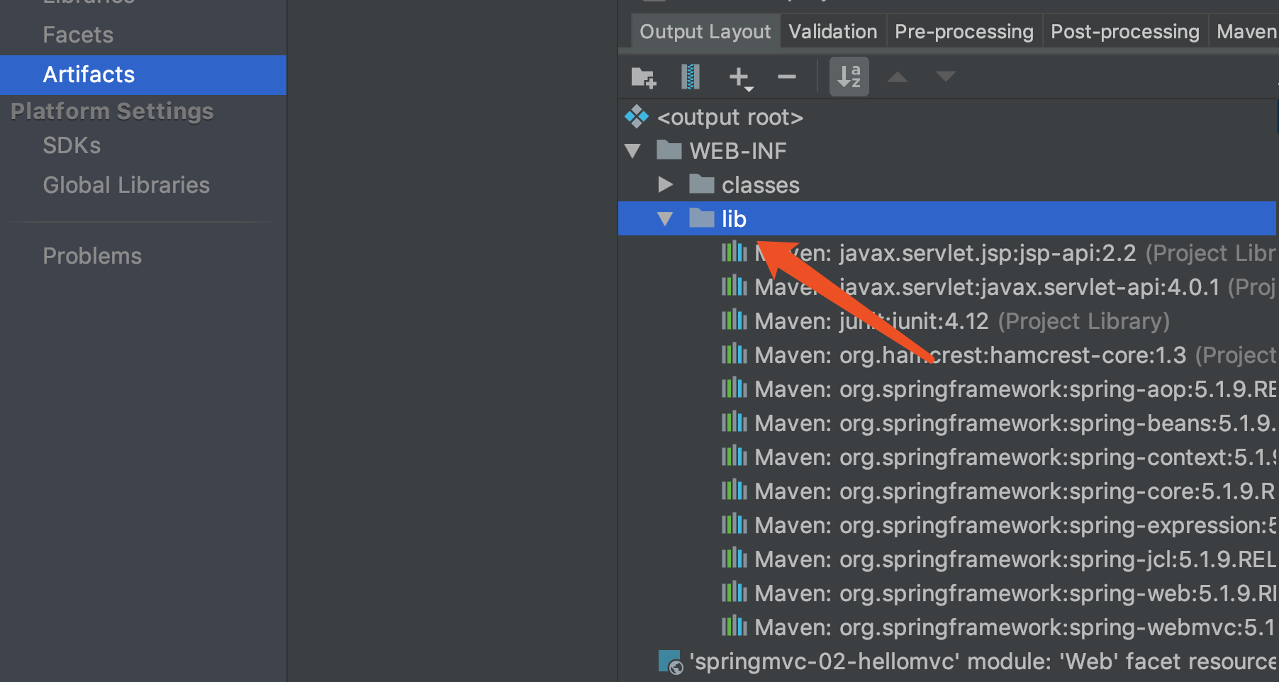Click the Remove minus icon

tap(786, 77)
